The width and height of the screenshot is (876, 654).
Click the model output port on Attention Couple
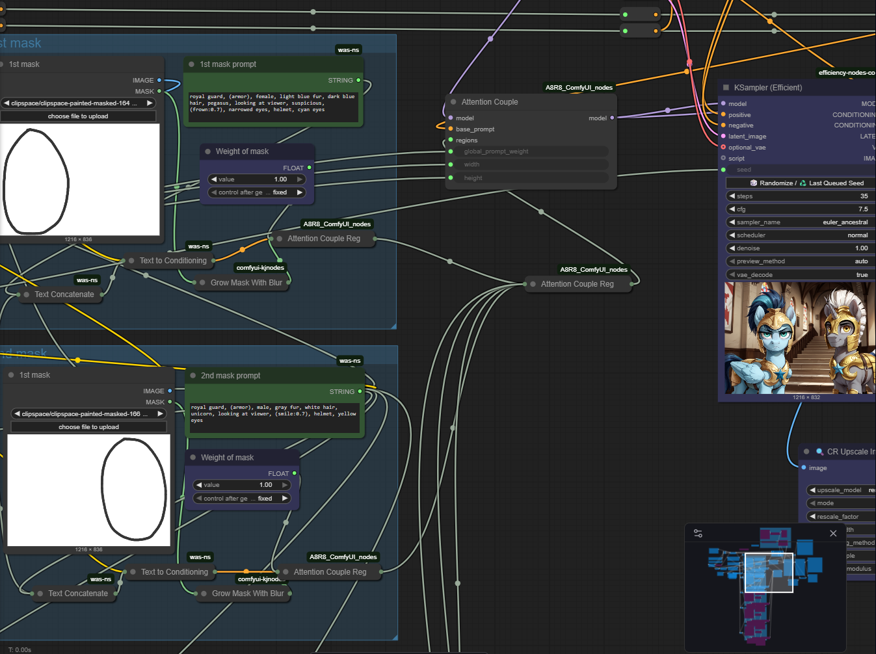tap(612, 118)
